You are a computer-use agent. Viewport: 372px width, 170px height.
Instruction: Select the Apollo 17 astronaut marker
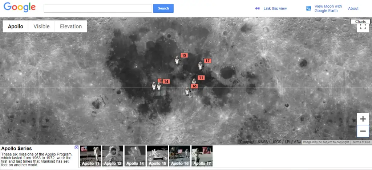click(x=201, y=66)
